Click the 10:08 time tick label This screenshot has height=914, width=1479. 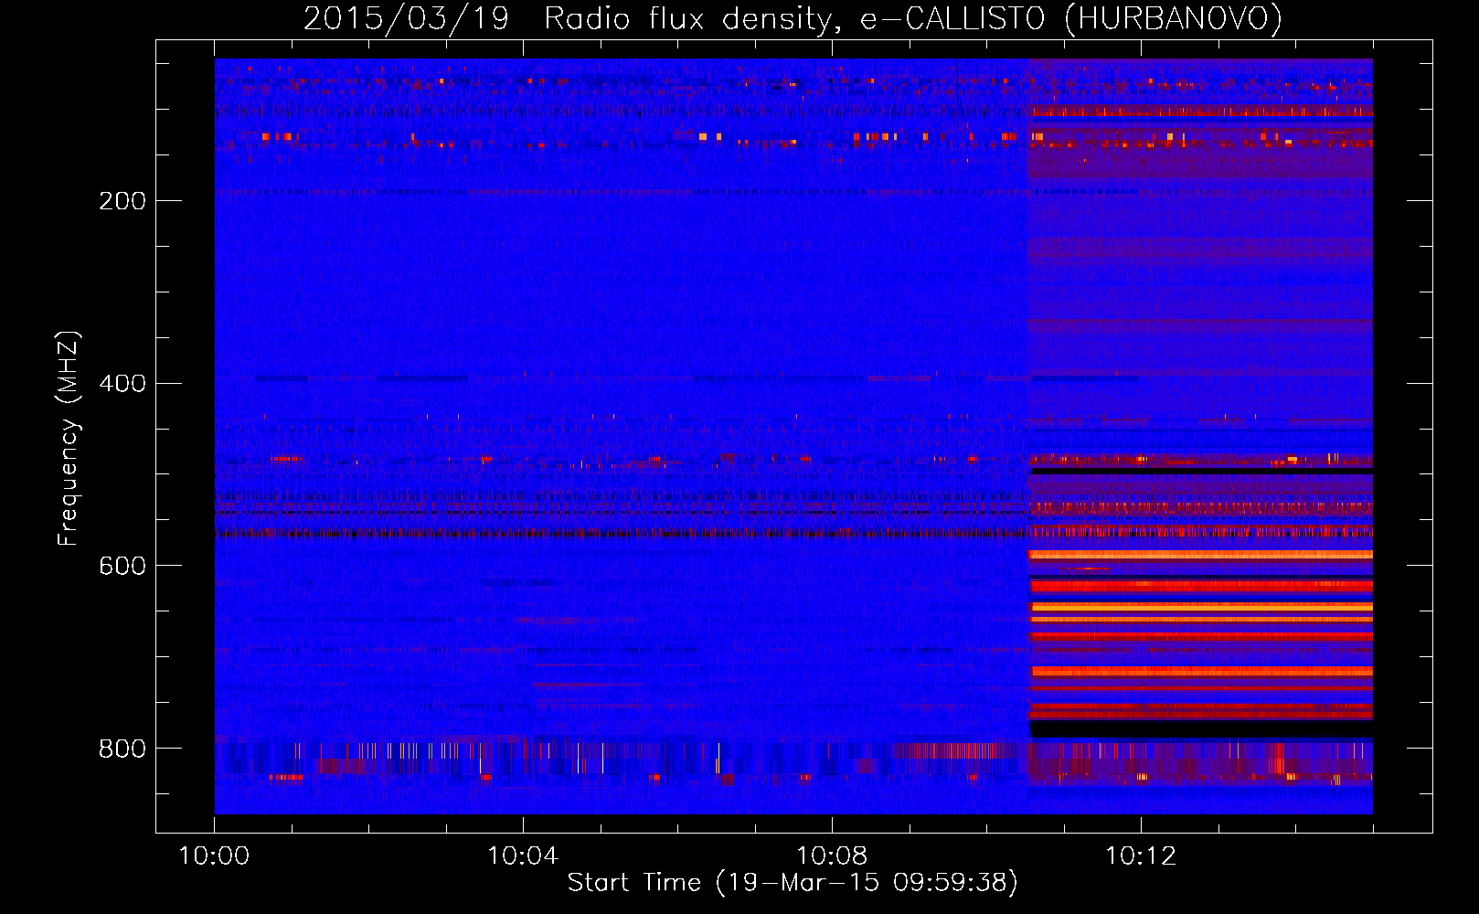tap(832, 856)
